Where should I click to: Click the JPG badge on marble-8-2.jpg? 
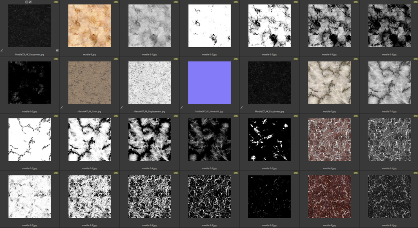coord(56,173)
